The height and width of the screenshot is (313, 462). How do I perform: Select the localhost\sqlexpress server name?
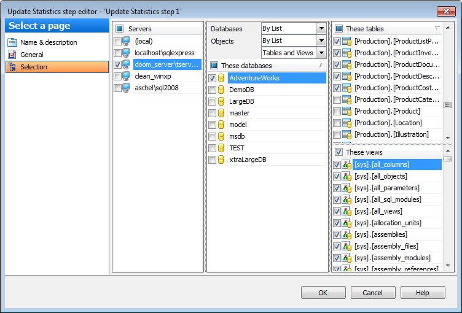(x=165, y=53)
